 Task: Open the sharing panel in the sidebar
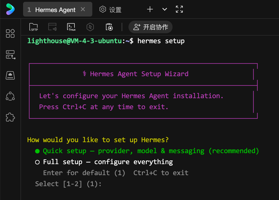click(x=10, y=96)
